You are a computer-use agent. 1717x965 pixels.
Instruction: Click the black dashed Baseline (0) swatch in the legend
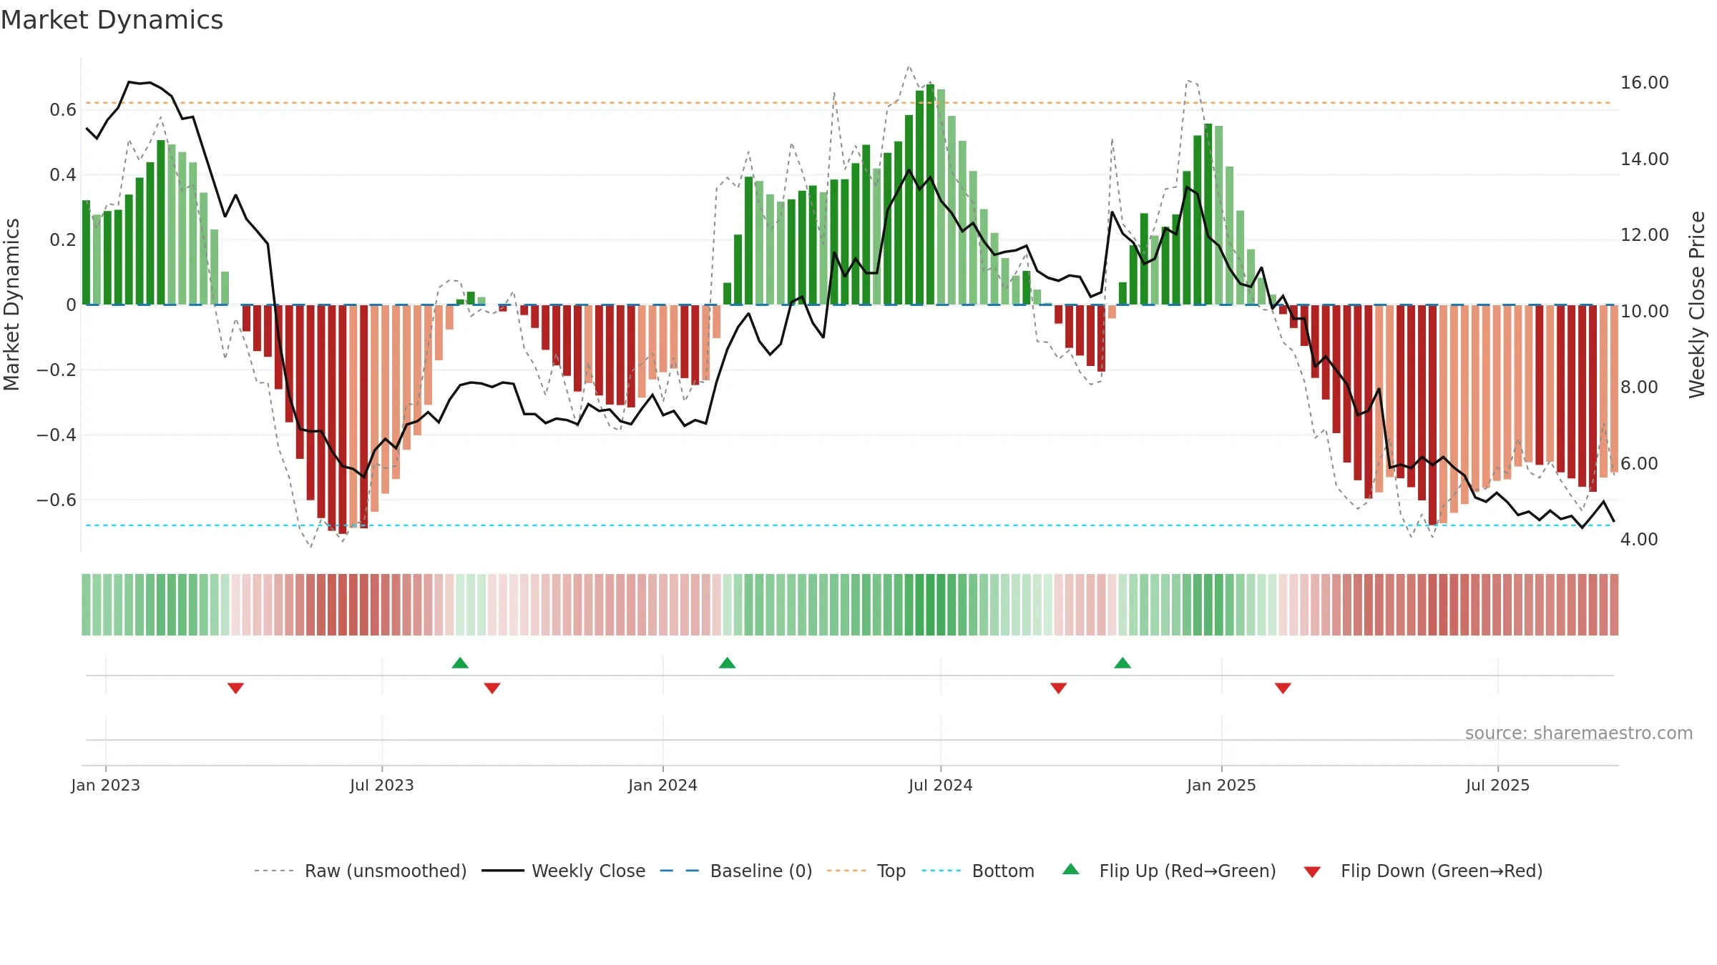tap(680, 871)
